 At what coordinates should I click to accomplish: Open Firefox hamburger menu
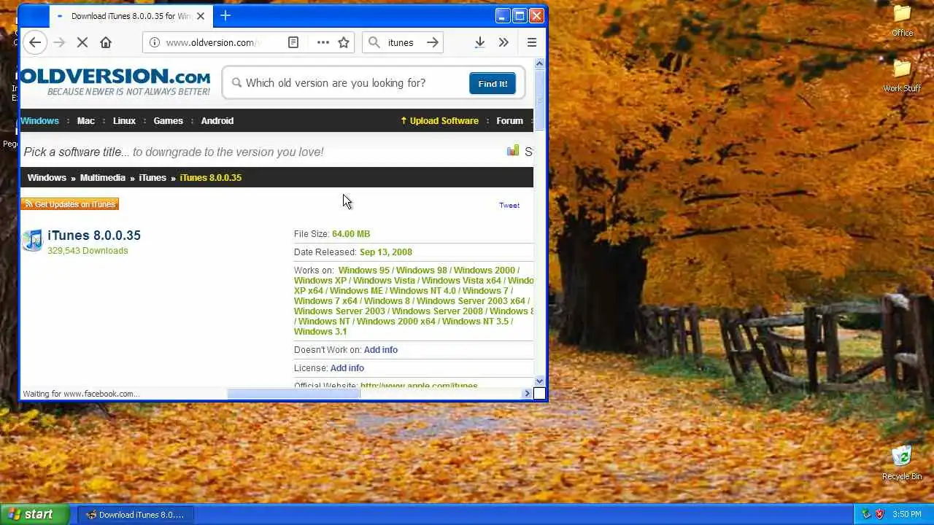532,42
